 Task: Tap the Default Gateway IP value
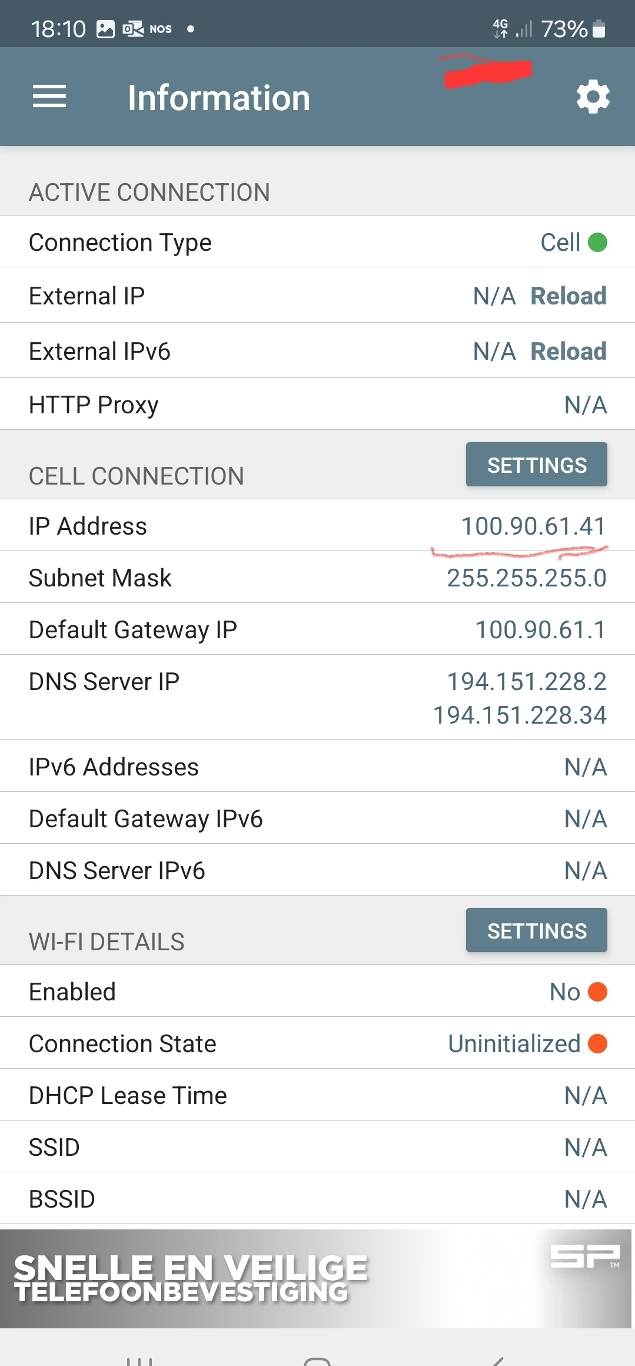[540, 630]
